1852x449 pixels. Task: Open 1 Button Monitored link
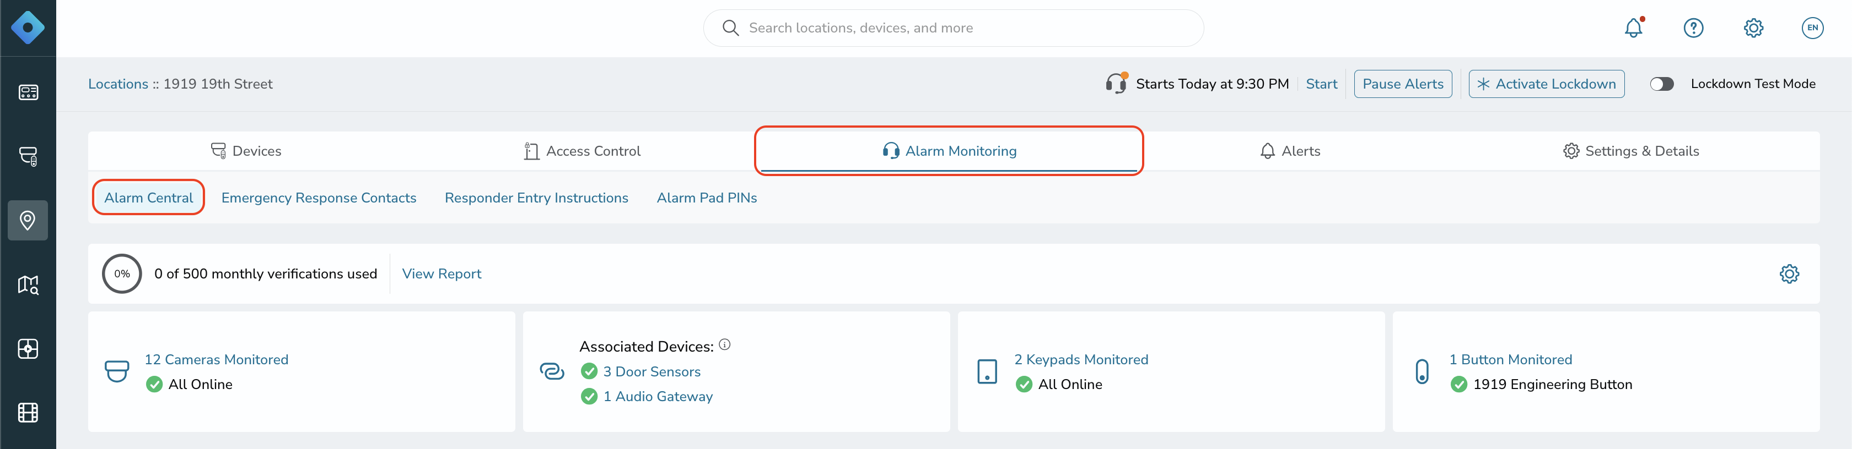(1510, 359)
